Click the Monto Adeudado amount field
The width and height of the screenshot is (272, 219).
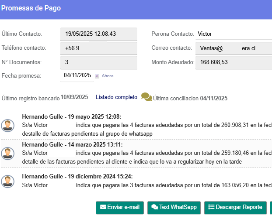[234, 62]
